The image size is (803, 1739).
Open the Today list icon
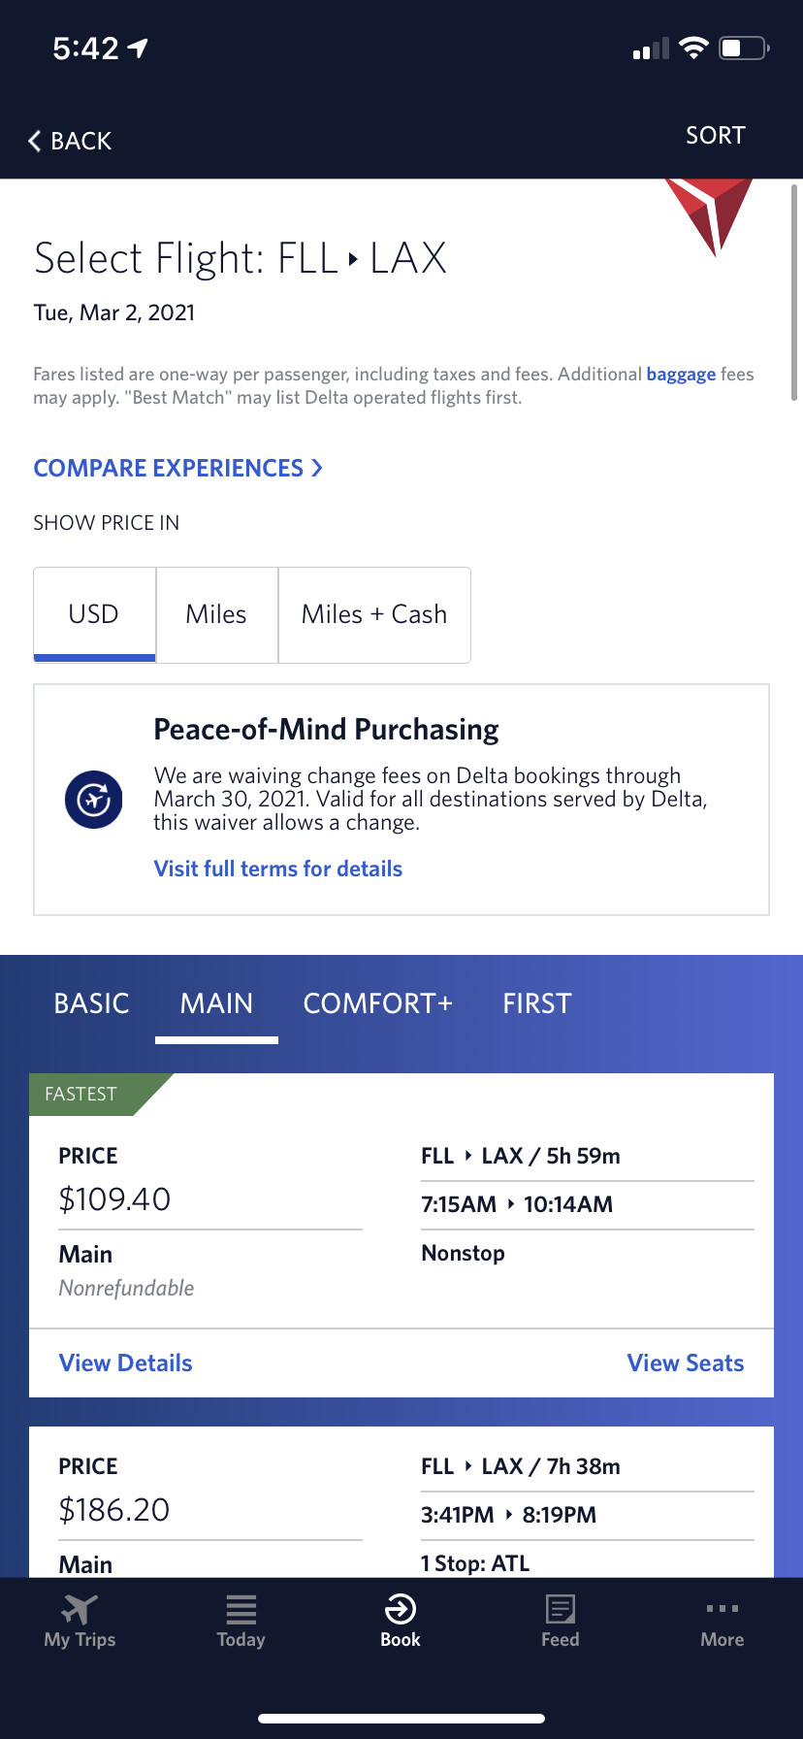point(241,1610)
